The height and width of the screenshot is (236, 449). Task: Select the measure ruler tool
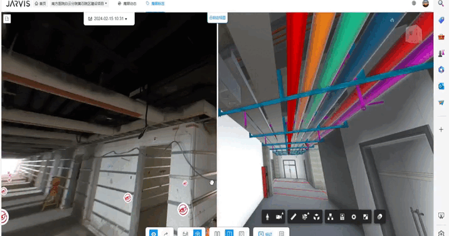(293, 217)
